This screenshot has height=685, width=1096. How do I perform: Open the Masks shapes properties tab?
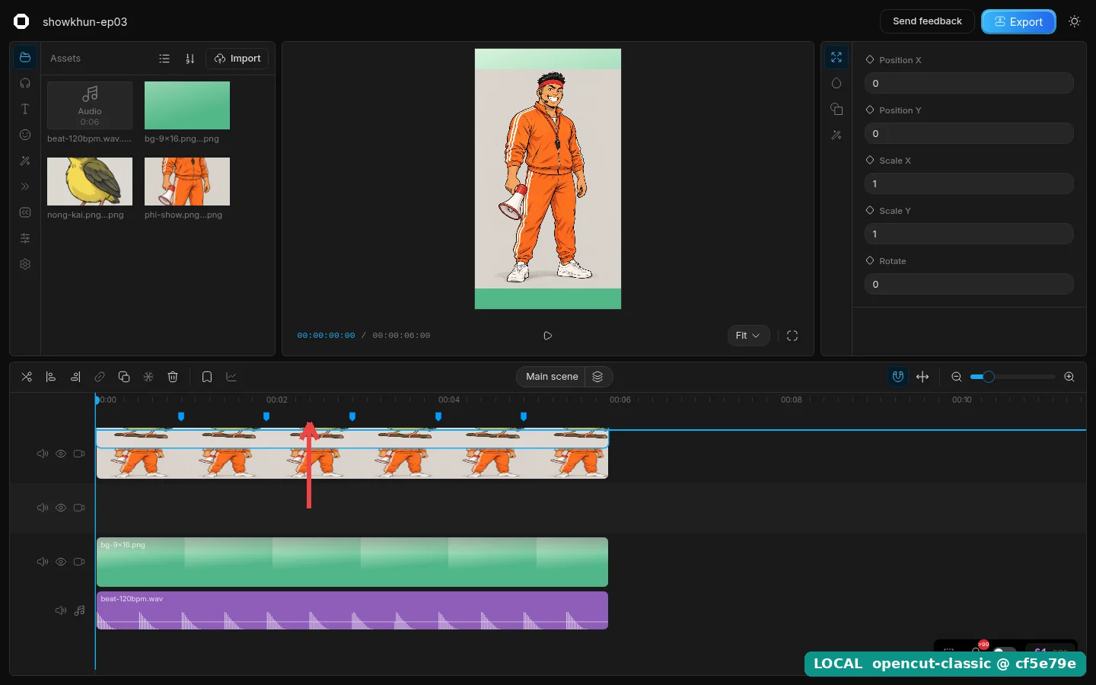tap(836, 109)
